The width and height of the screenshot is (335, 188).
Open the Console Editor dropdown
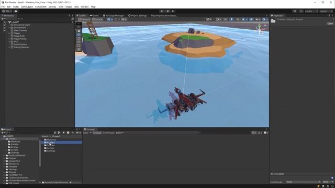[120, 133]
